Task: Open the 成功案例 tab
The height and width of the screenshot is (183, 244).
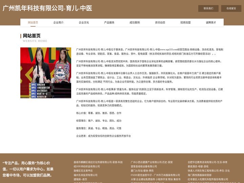Action: tap(135, 22)
